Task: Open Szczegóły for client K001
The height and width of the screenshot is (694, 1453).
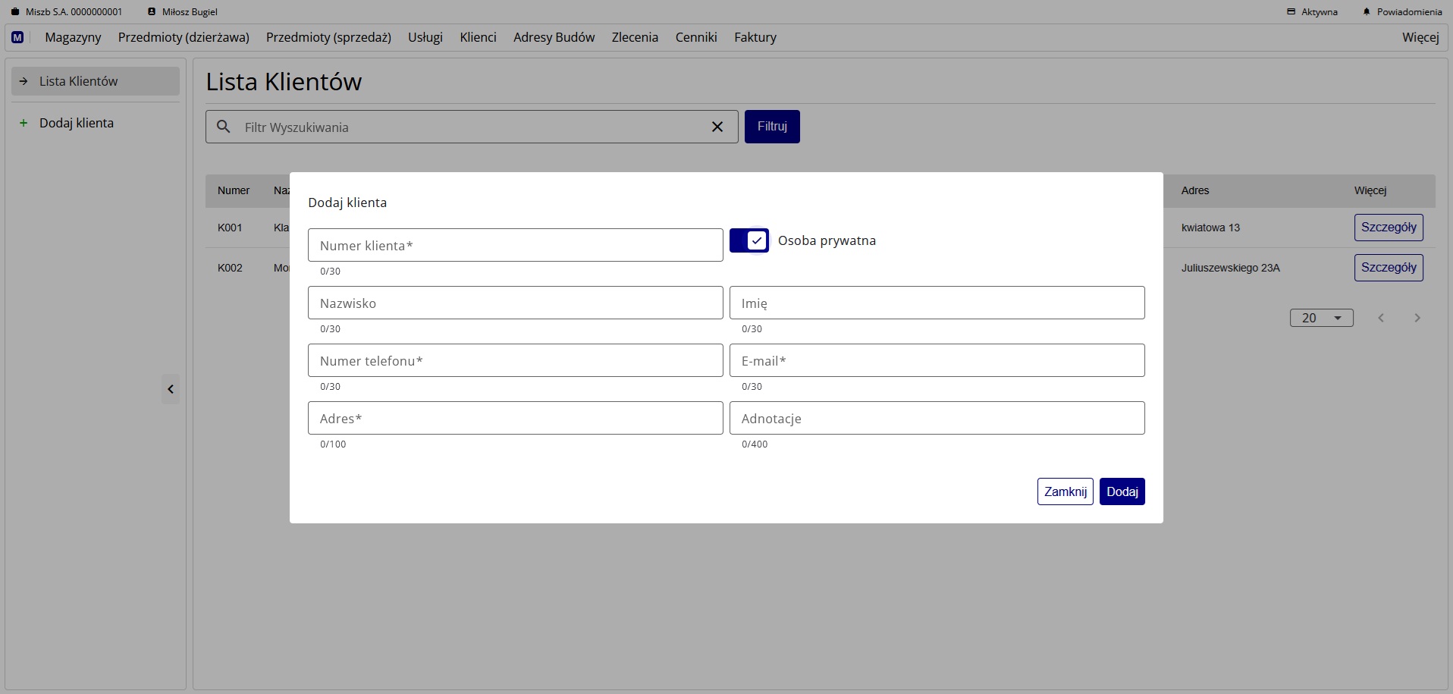Action: point(1388,228)
